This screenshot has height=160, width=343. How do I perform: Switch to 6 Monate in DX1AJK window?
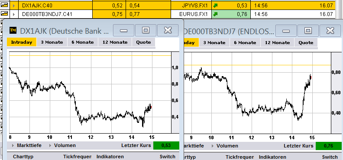coord(82,42)
